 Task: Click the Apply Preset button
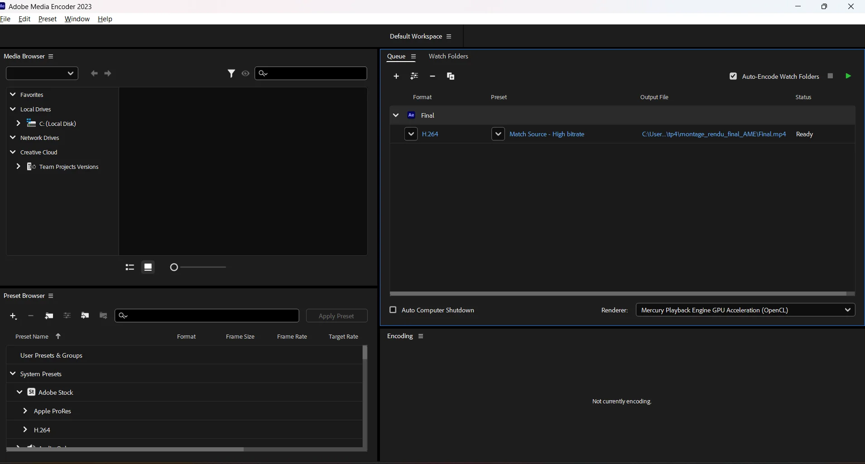tap(336, 316)
